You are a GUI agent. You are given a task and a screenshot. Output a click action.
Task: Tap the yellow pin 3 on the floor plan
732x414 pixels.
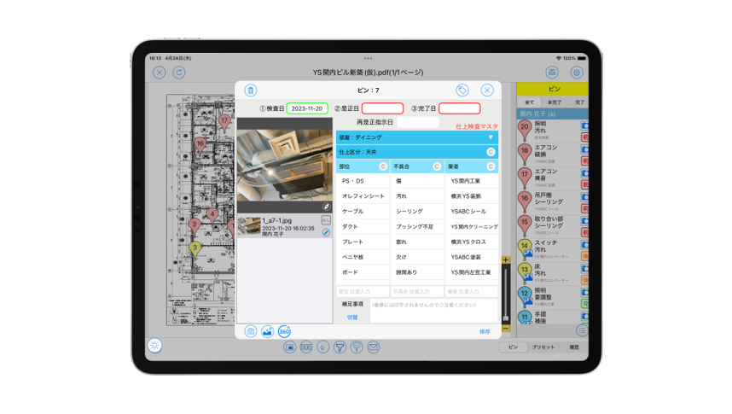(x=195, y=248)
